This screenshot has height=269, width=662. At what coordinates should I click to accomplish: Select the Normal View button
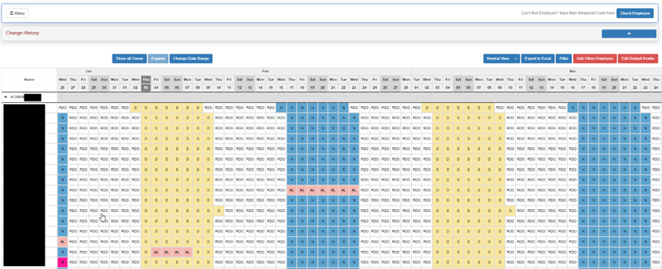coord(498,59)
